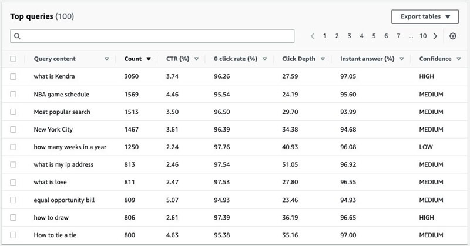Sort by Click Depth column arrow
470x246 pixels.
coord(323,59)
